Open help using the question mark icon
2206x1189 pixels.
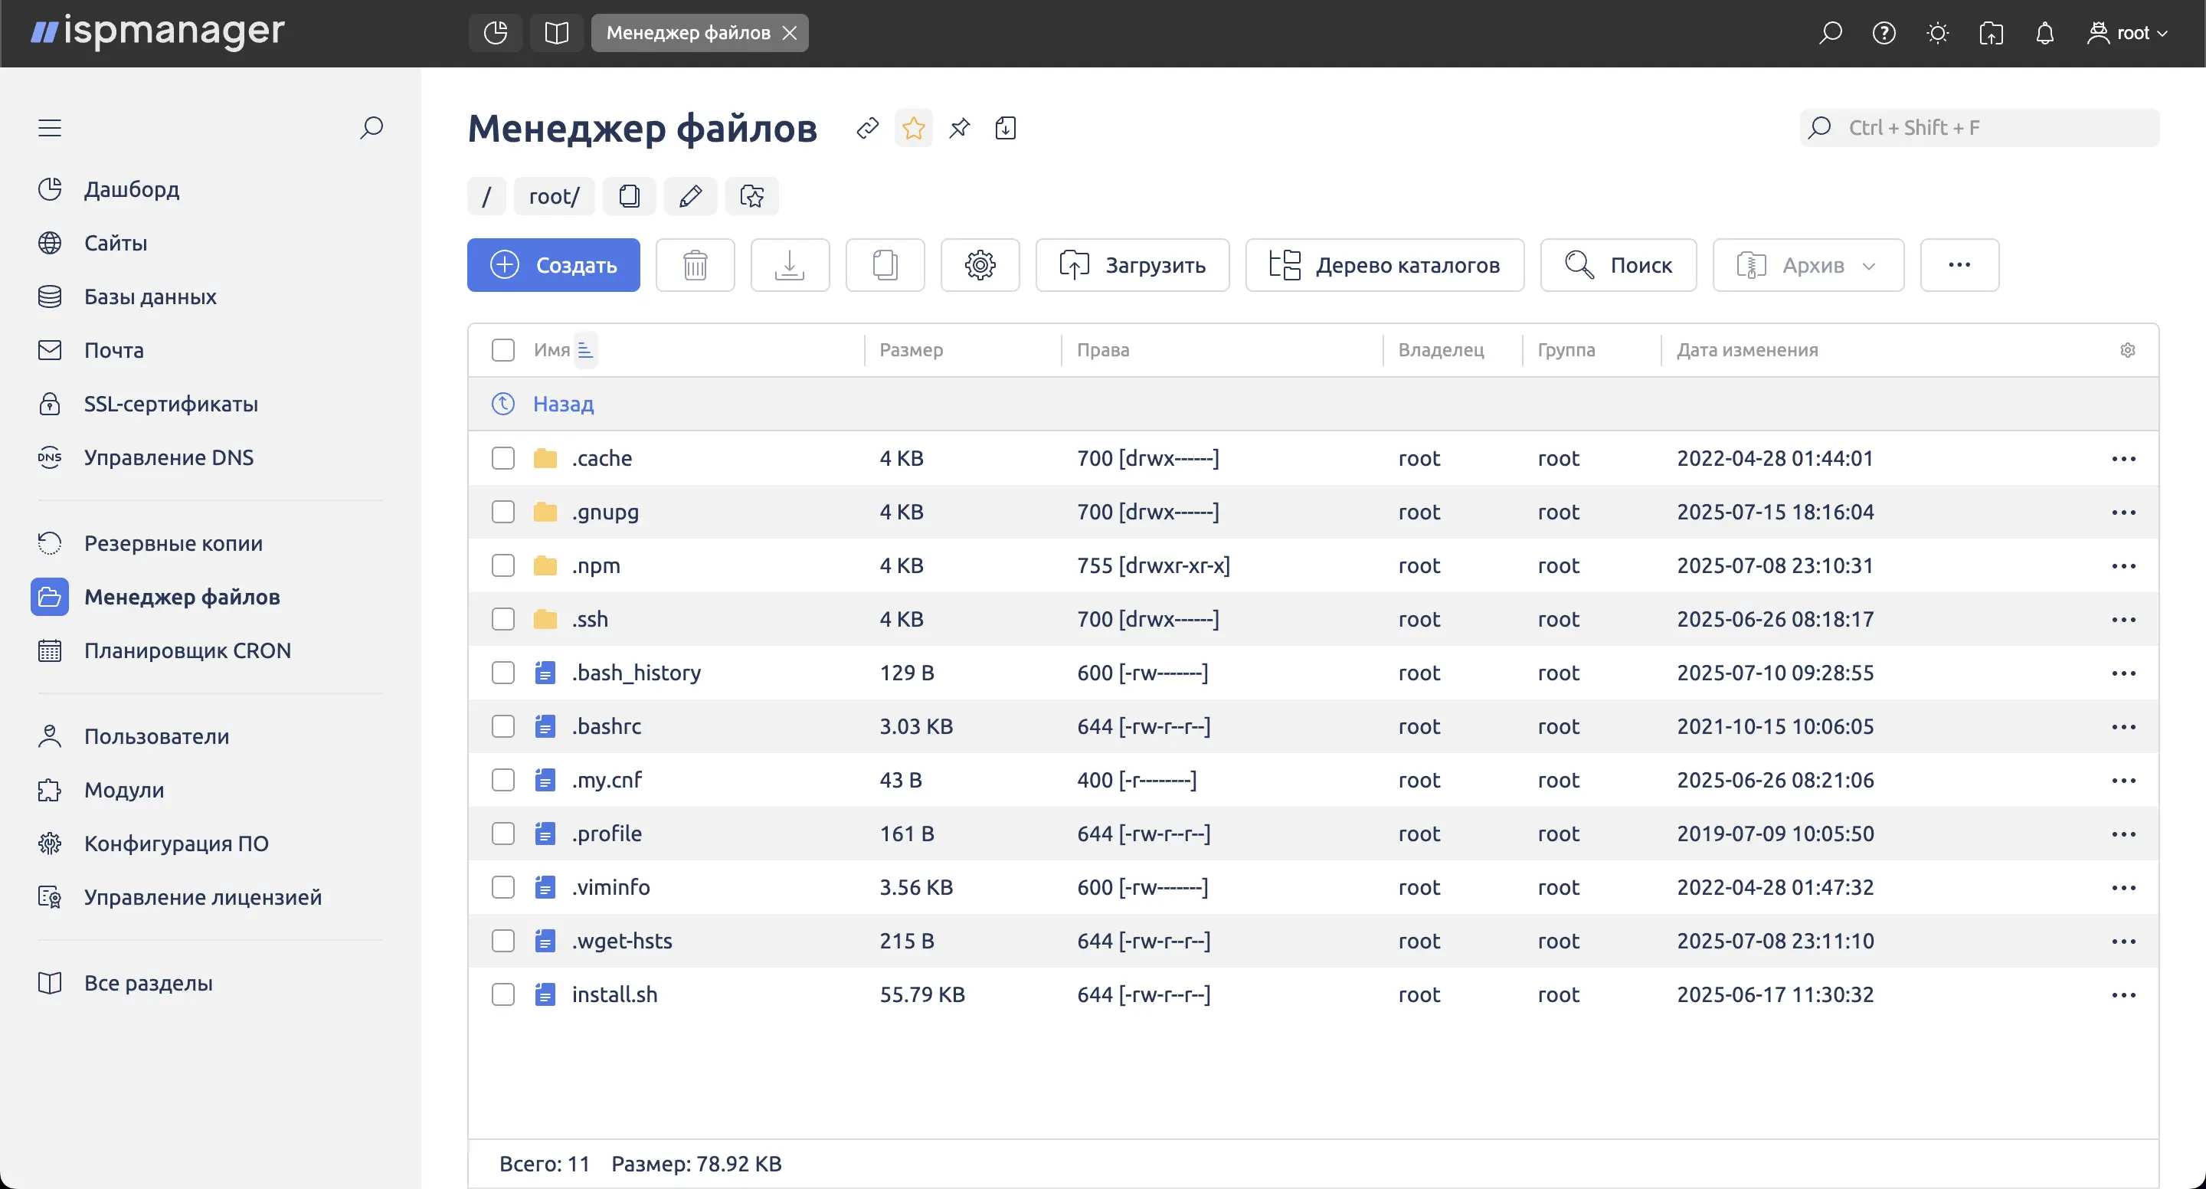[x=1884, y=32]
